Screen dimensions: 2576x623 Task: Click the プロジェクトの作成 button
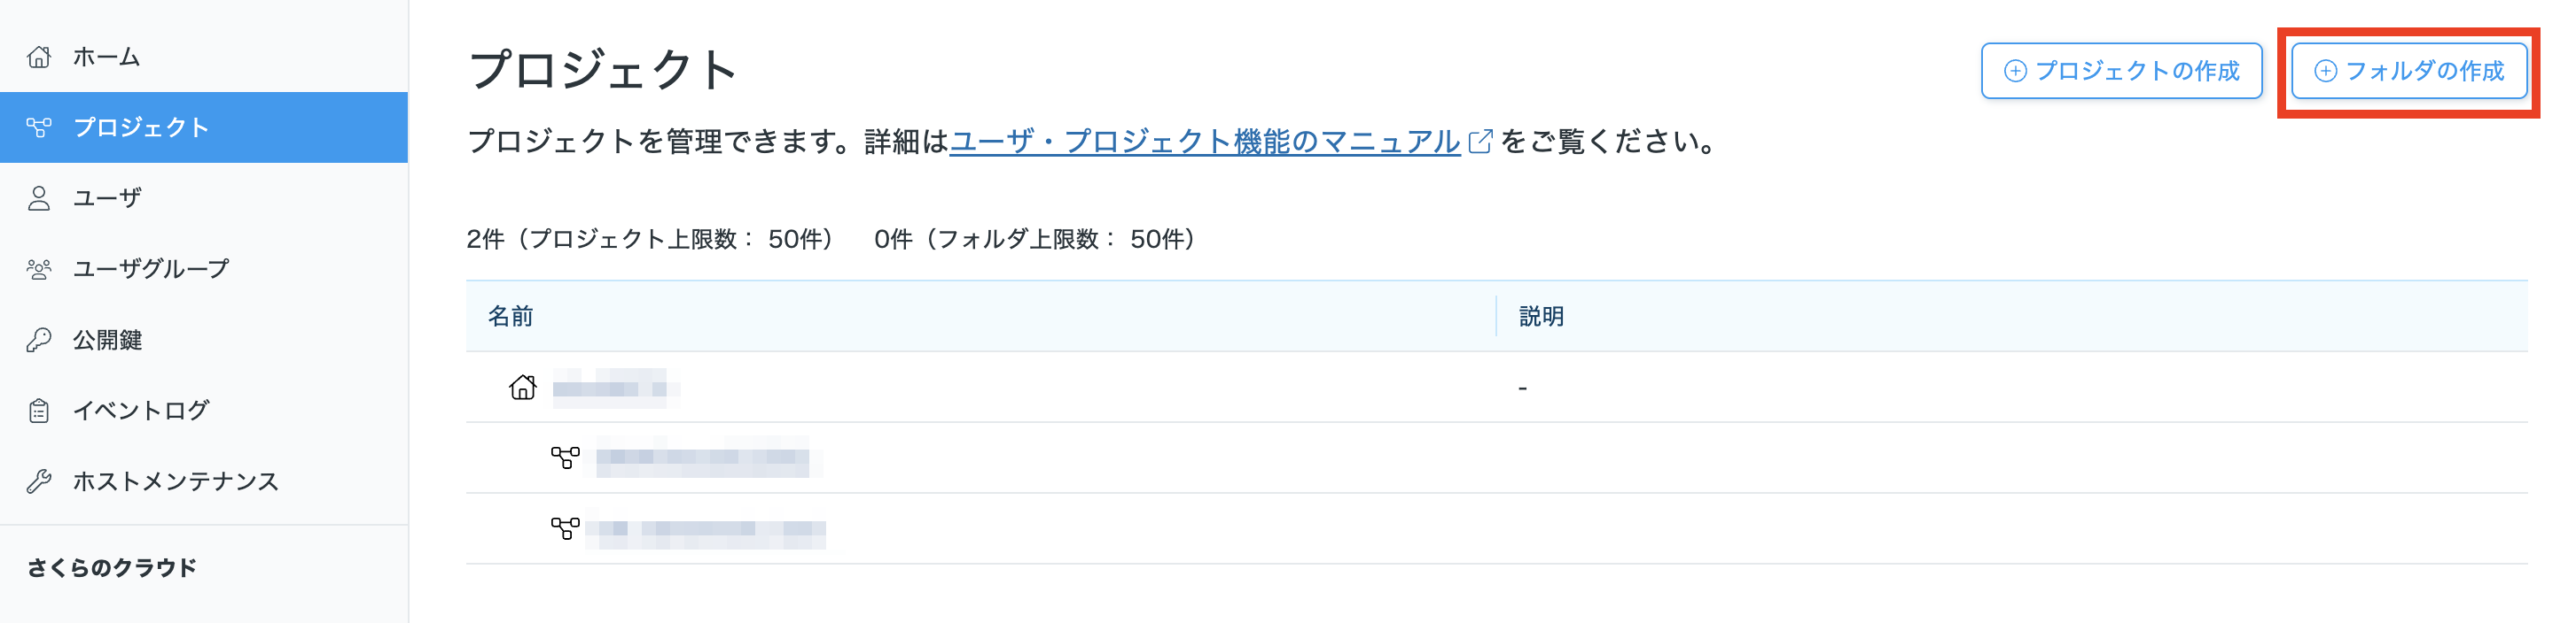(2121, 71)
